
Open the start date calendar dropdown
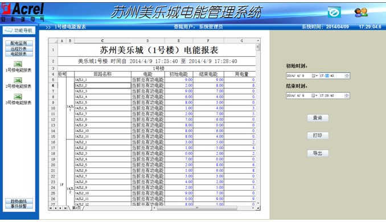(x=315, y=76)
